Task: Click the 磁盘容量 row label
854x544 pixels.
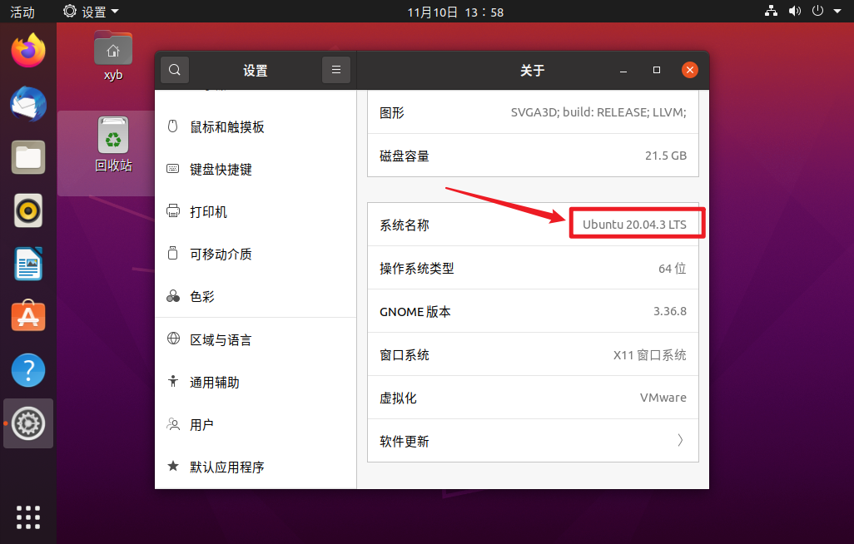Action: point(405,156)
